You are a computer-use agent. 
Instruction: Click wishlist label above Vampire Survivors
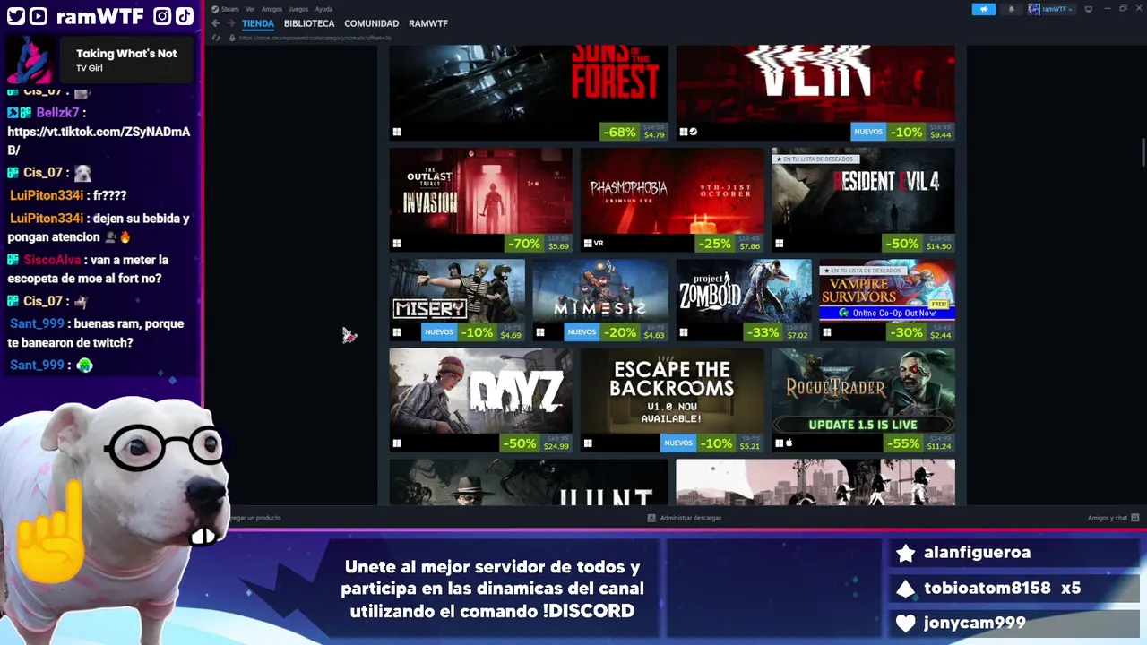863,270
